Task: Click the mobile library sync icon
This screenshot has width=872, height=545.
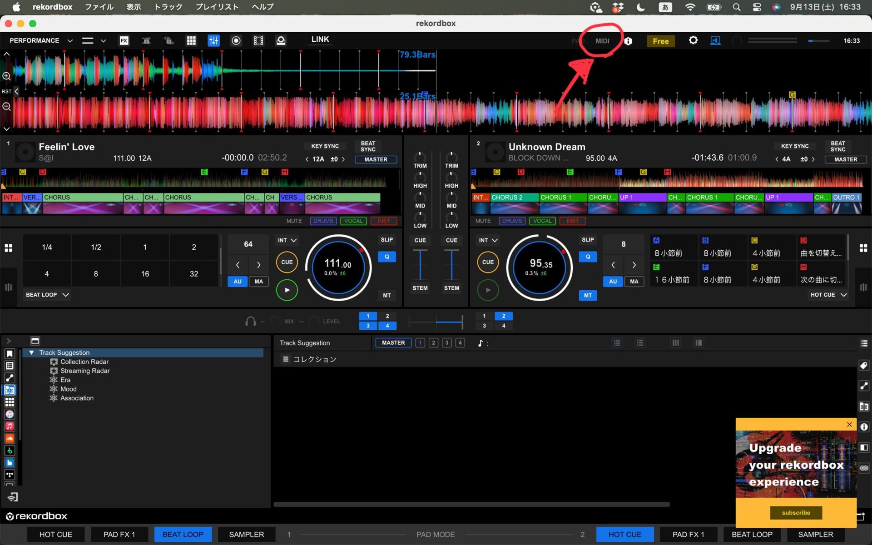Action: [12, 497]
